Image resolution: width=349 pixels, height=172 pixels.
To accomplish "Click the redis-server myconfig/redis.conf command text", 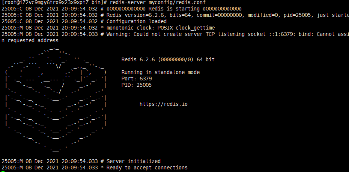I will pos(158,3).
